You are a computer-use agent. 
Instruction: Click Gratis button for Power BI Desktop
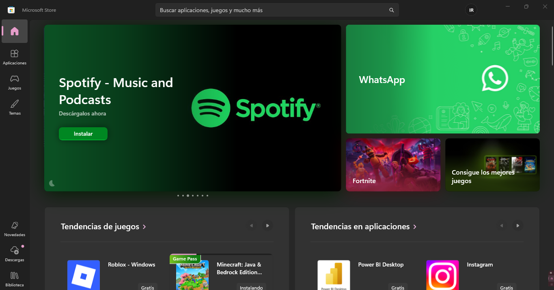[x=398, y=287]
